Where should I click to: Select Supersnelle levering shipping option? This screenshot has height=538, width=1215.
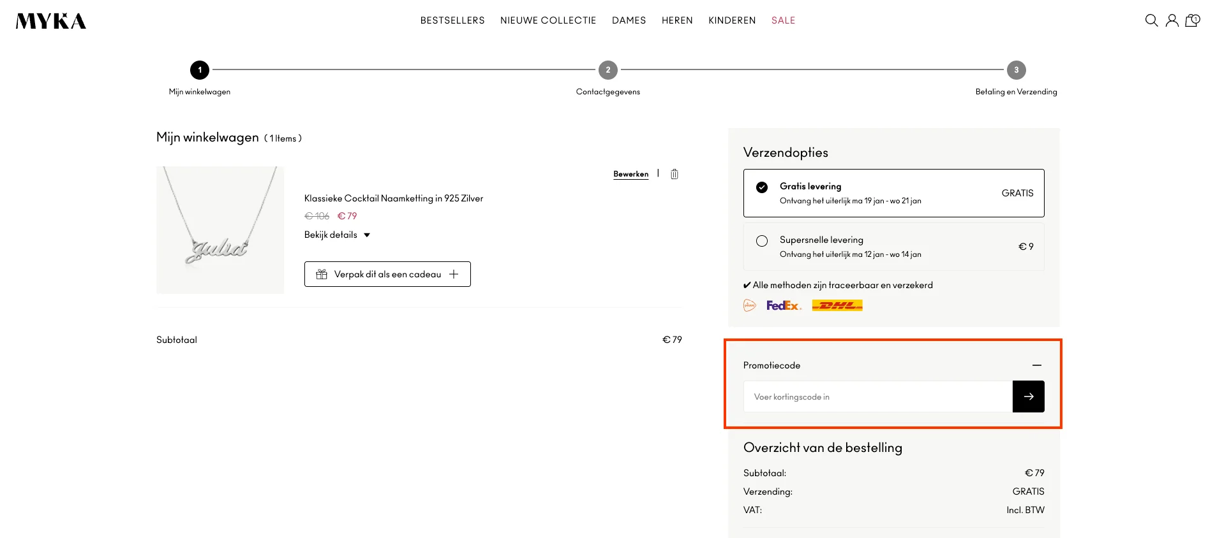762,241
